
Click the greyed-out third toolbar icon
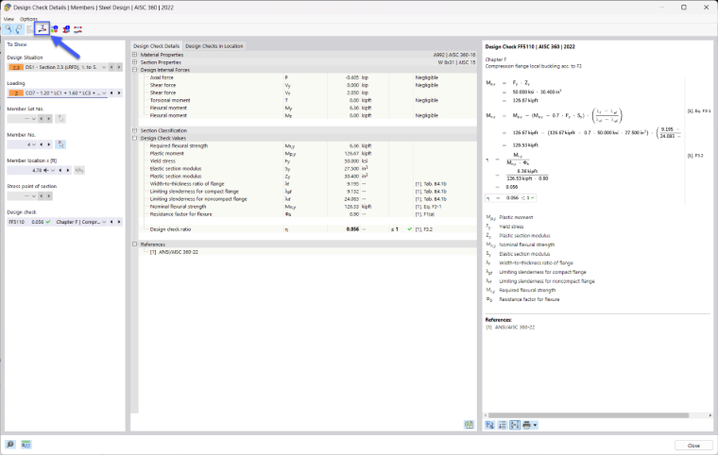(30, 29)
